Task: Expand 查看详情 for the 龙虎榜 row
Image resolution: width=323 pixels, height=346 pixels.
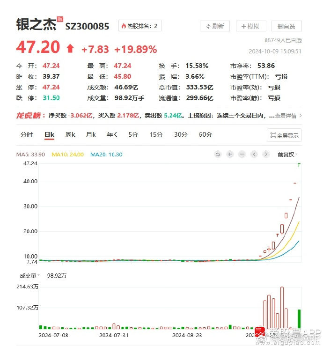Action: [x=288, y=116]
